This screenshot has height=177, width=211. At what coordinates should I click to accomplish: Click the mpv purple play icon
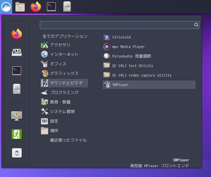click(107, 47)
